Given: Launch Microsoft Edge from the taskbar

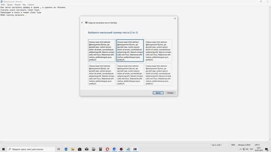Looking at the screenshot, I should tap(66, 149).
